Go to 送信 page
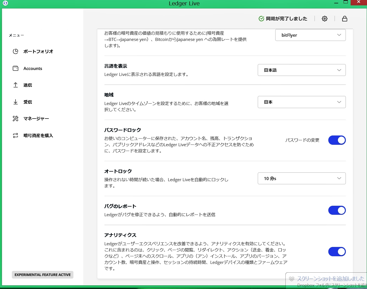The image size is (367, 289). tap(28, 85)
